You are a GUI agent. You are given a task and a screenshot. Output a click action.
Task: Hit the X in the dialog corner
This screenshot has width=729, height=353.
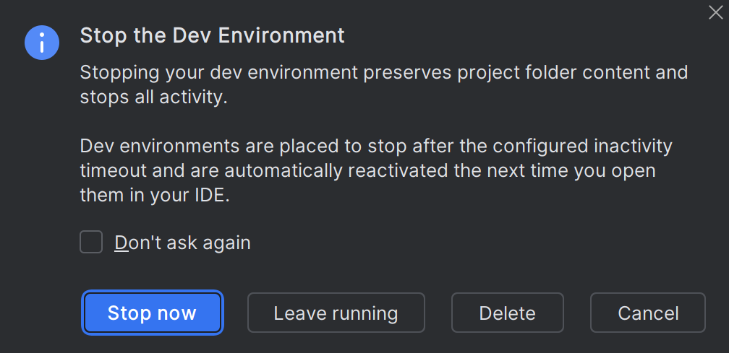[715, 12]
